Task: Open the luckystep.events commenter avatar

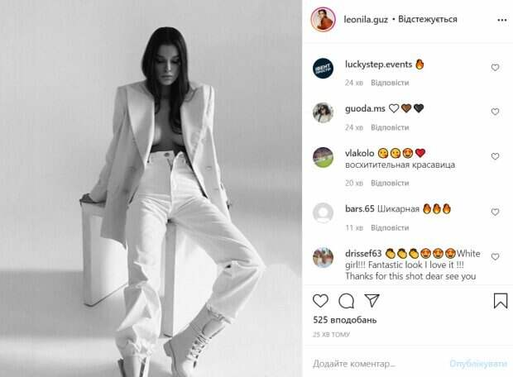Action: click(x=323, y=69)
